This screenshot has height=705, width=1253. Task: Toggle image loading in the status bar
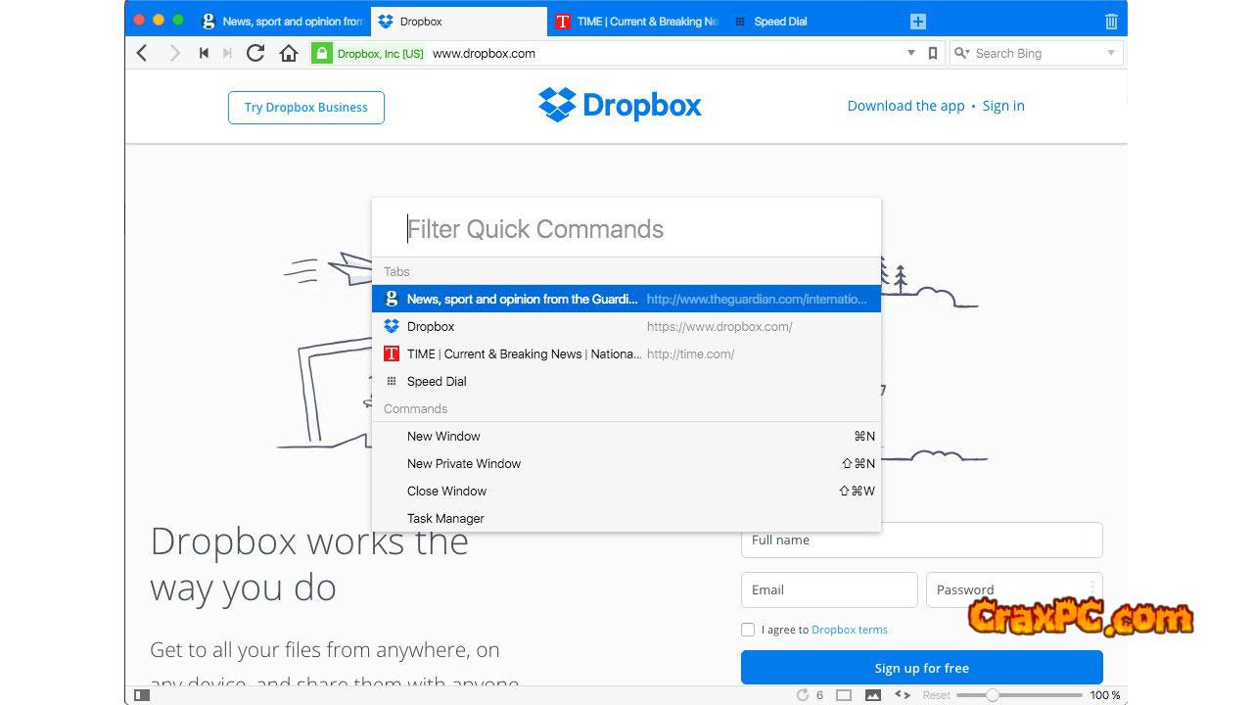pos(872,695)
